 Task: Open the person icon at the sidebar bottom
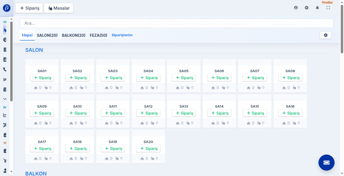click(5, 171)
